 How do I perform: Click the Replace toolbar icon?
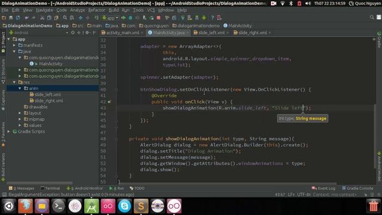72,17
